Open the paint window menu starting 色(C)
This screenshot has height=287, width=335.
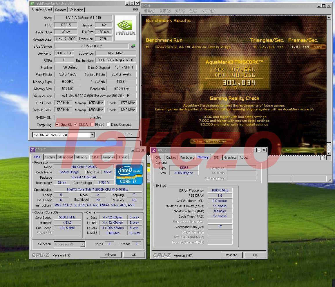[x=193, y=11]
